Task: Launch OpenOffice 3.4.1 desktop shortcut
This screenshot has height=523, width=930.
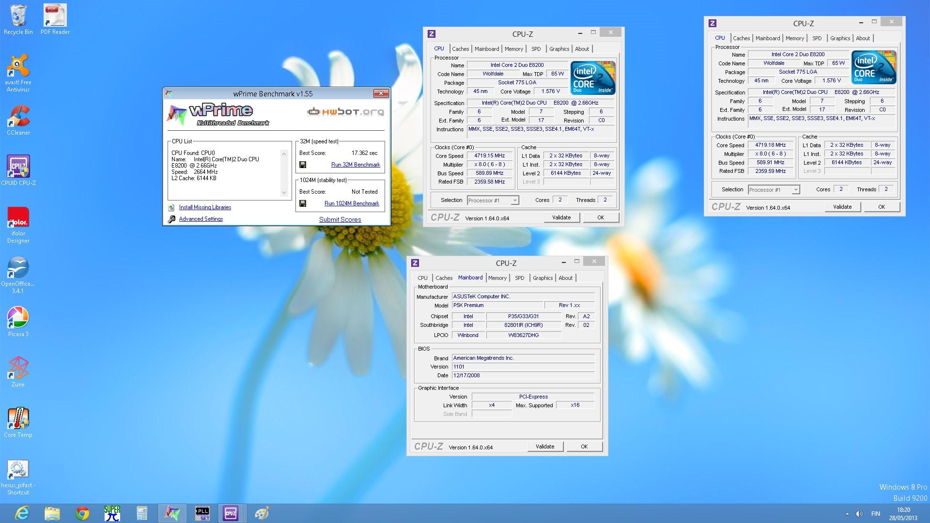Action: [18, 275]
